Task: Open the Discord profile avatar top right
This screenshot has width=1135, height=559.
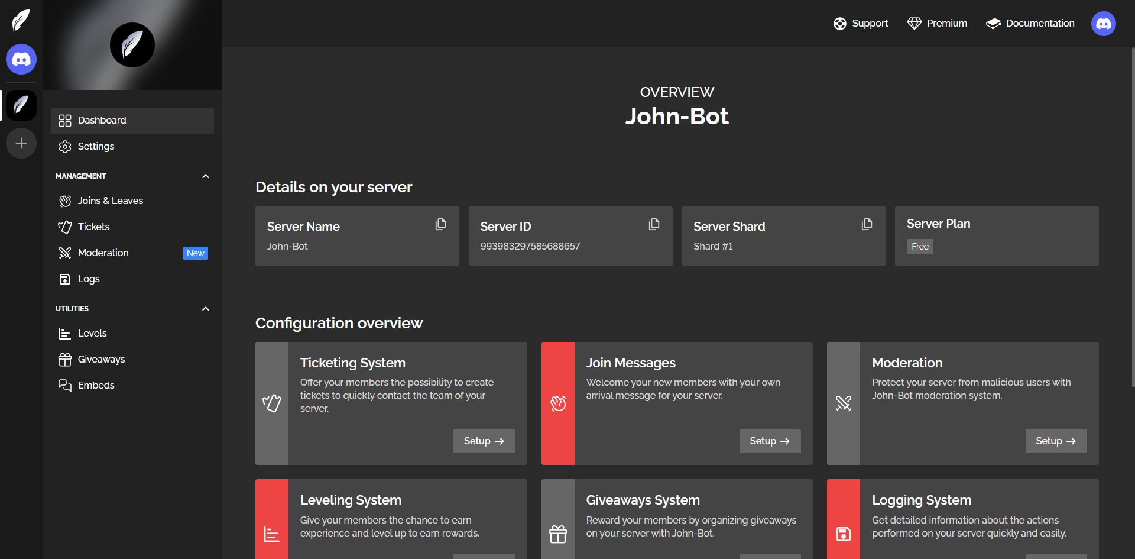Action: [1103, 24]
